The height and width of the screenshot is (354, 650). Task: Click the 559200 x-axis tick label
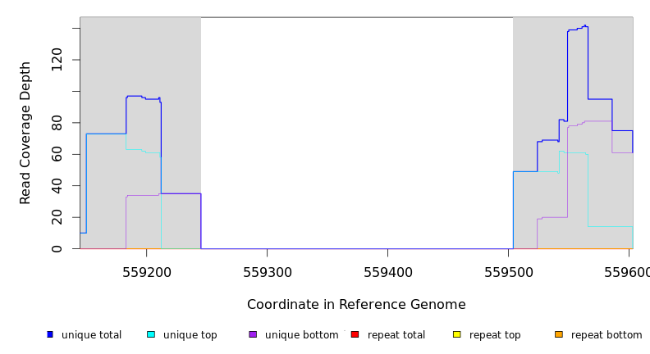coord(146,273)
